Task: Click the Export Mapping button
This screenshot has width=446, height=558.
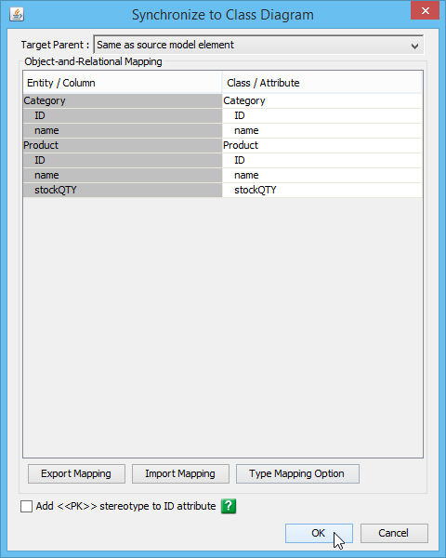Action: 76,473
